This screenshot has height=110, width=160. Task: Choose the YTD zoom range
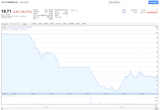point(21,27)
